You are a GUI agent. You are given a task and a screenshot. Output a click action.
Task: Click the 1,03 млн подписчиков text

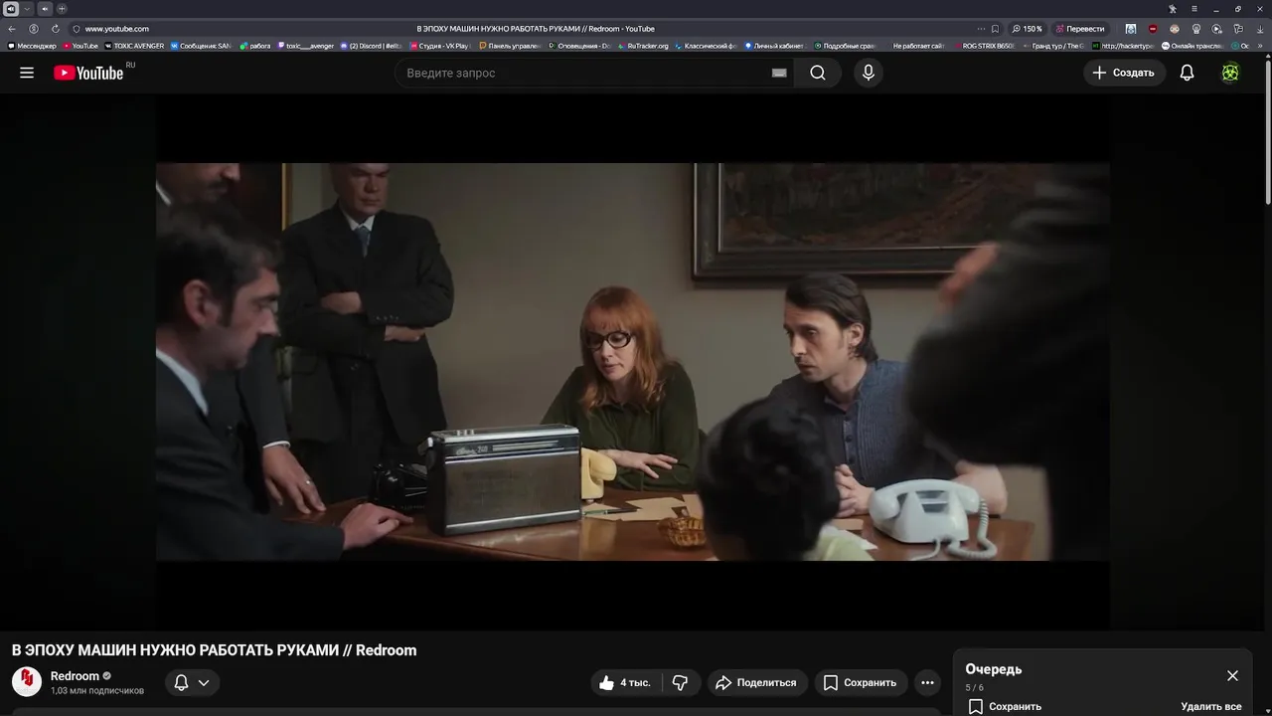click(x=97, y=691)
